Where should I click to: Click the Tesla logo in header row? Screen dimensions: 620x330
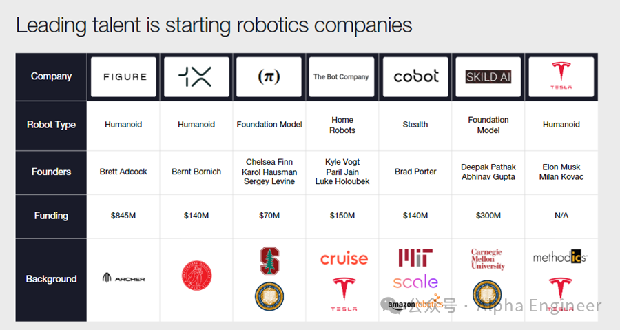(561, 76)
